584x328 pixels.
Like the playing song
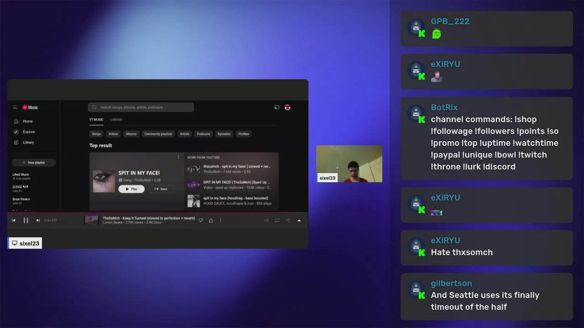click(x=211, y=220)
